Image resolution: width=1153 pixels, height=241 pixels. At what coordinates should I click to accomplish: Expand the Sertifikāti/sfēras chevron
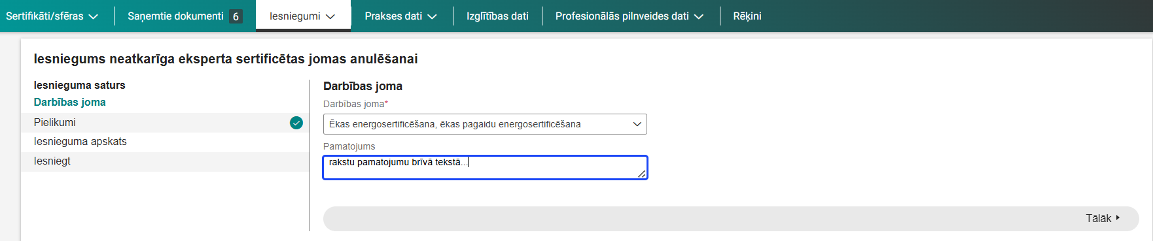pos(93,17)
